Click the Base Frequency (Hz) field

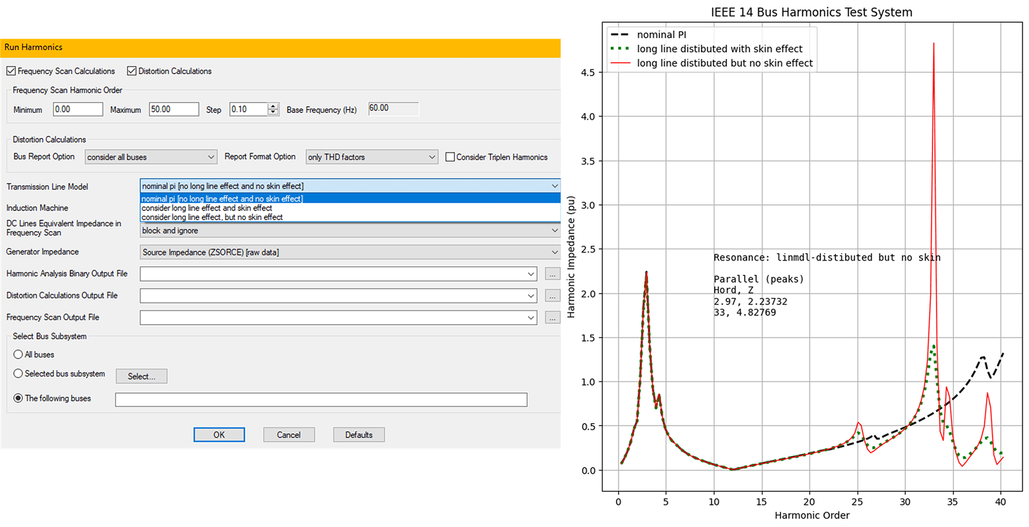[394, 108]
